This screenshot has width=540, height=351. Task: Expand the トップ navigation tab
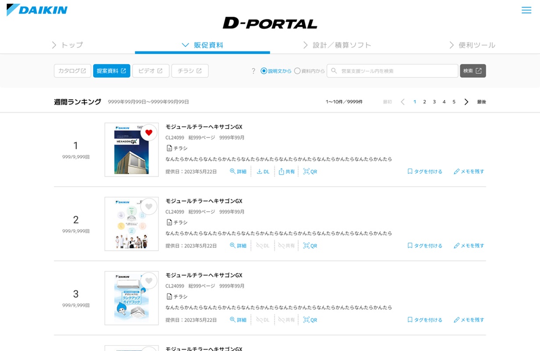click(x=67, y=45)
